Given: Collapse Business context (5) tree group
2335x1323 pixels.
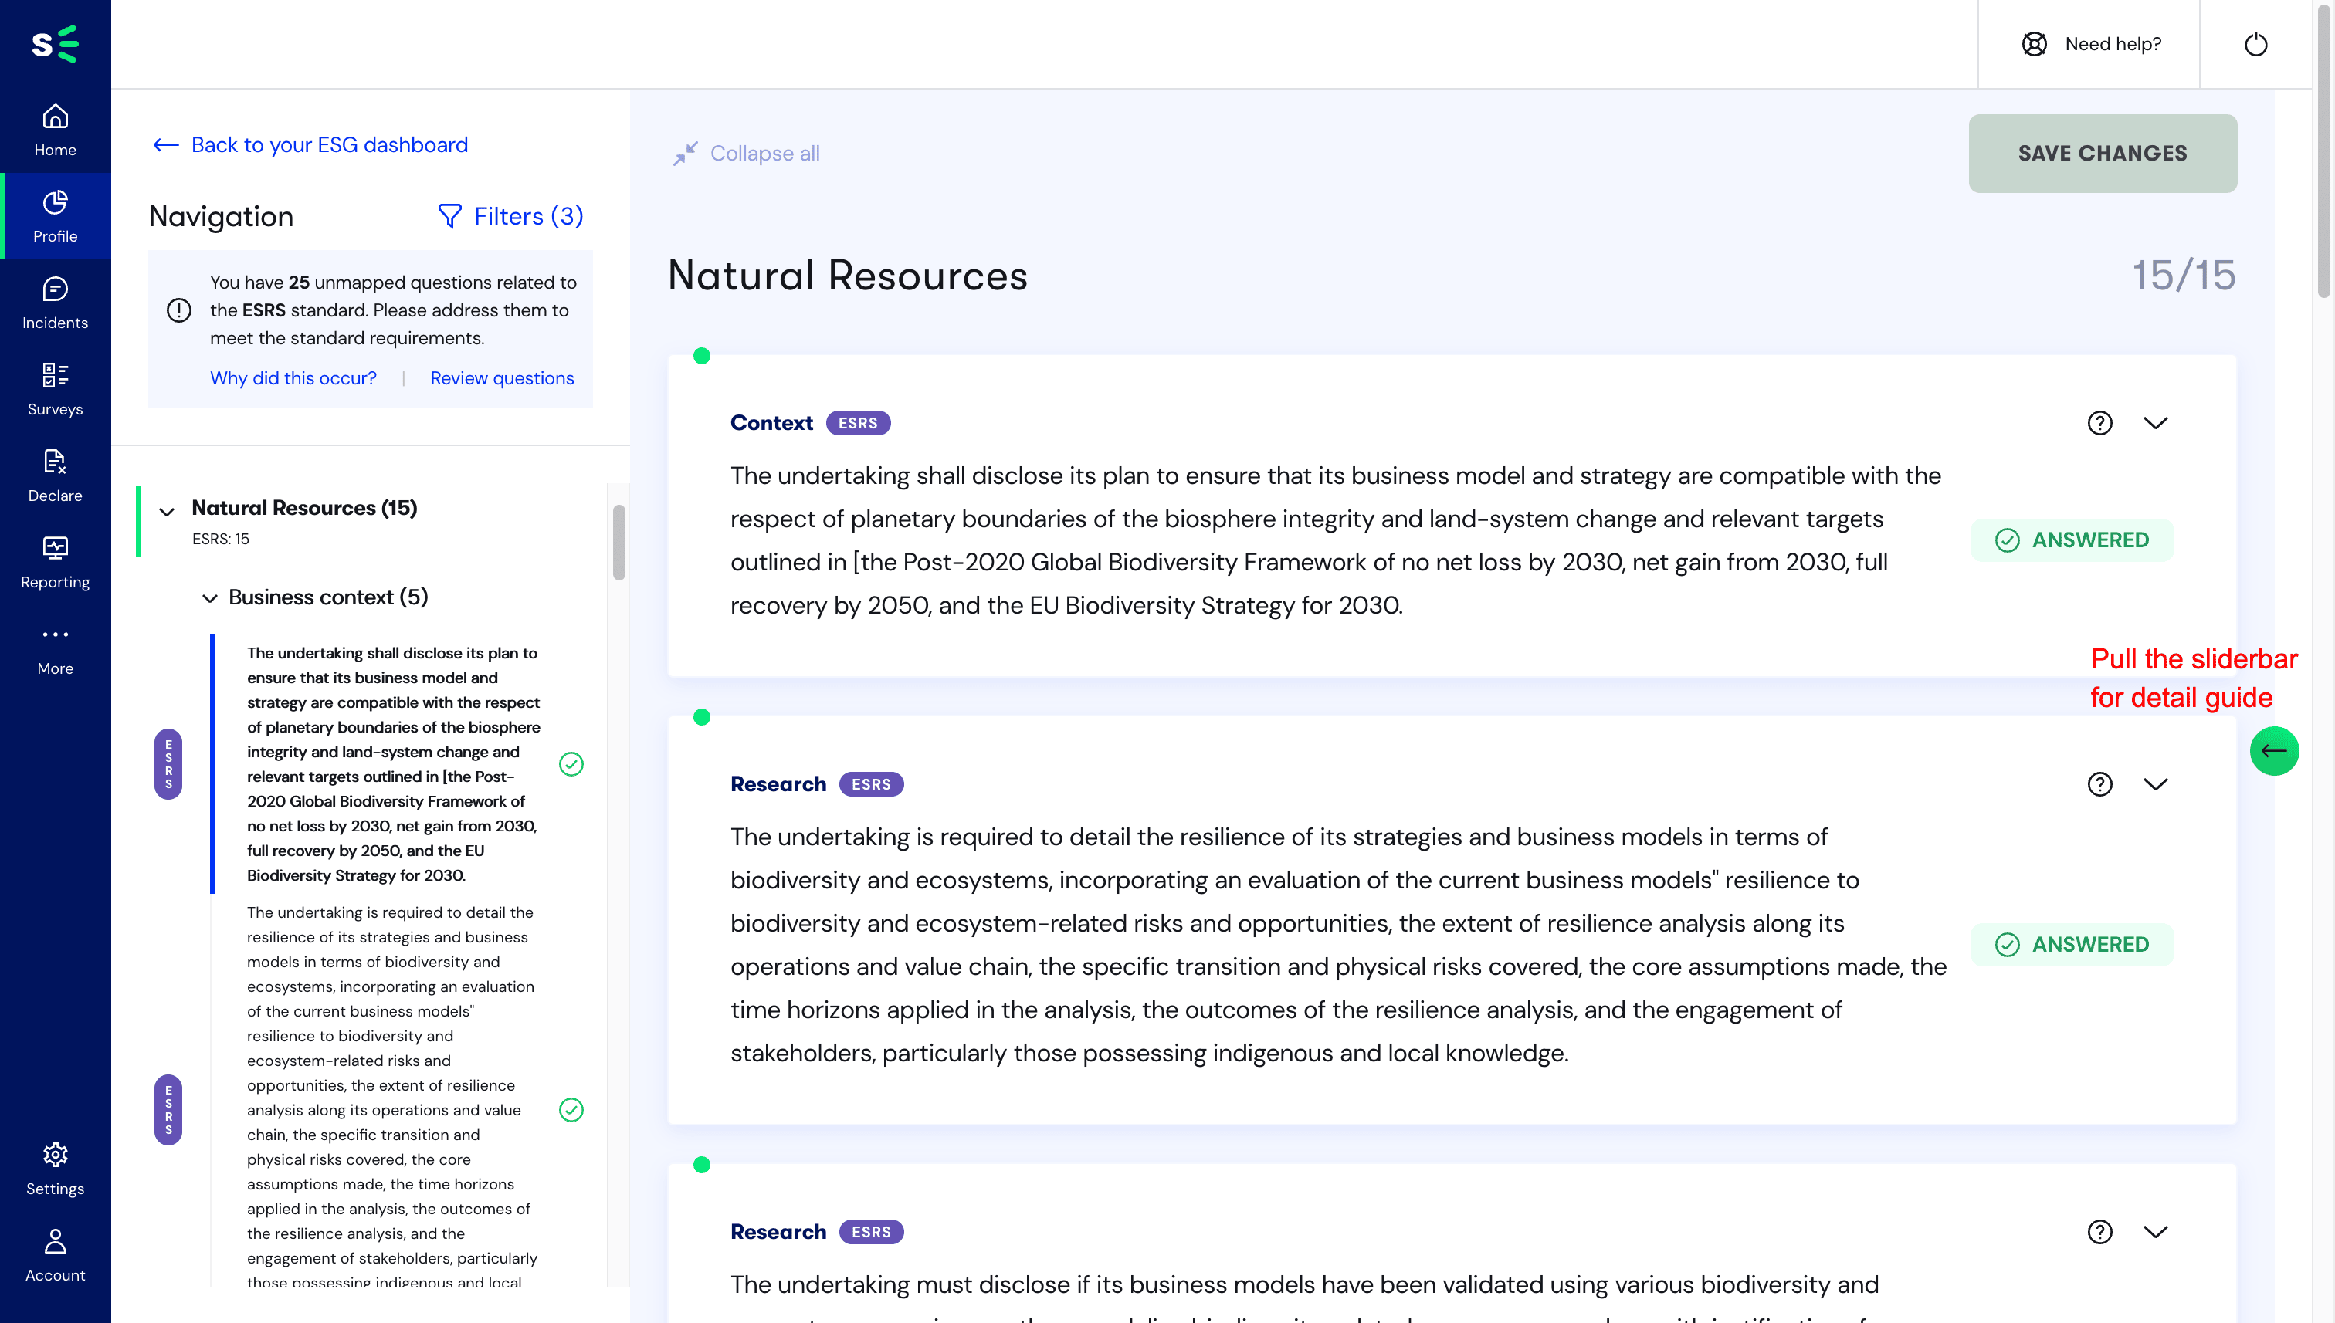Looking at the screenshot, I should pyautogui.click(x=209, y=598).
